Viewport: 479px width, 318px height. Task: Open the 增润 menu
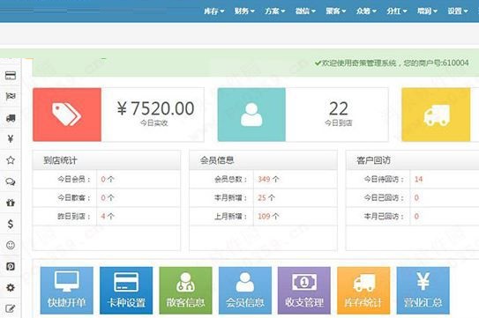(427, 11)
